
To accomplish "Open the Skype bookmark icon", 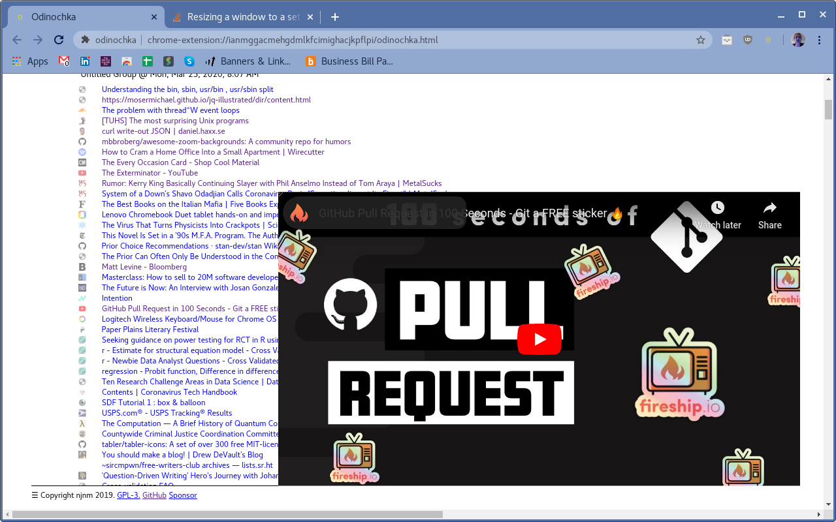I will [x=189, y=61].
